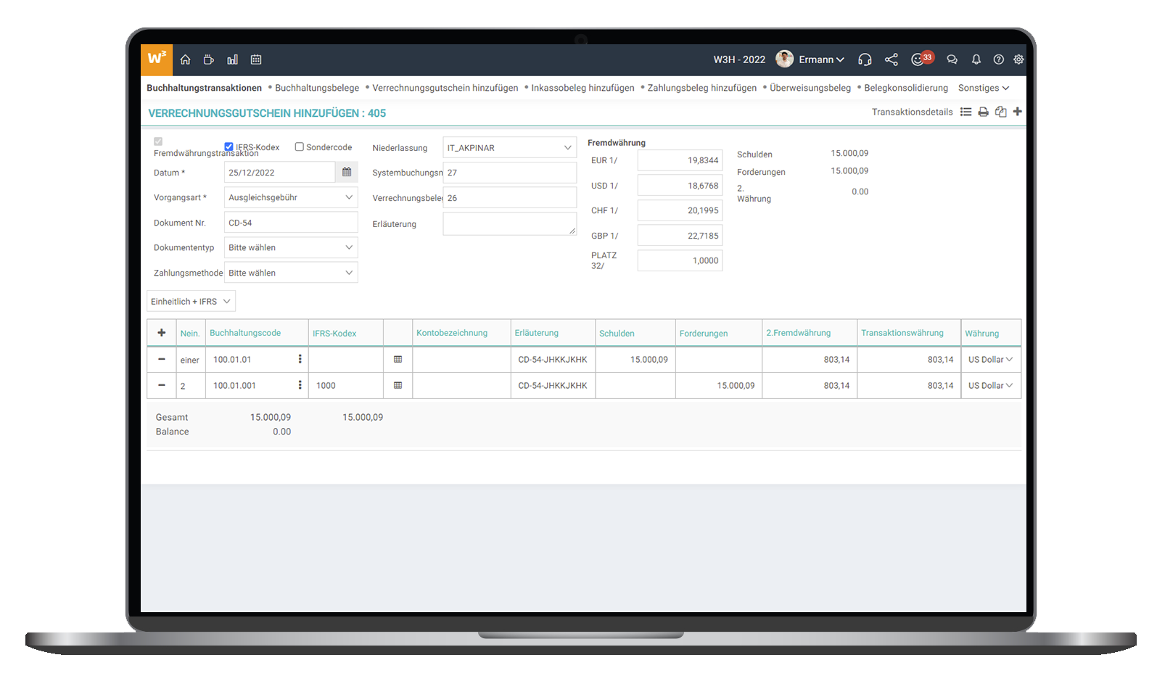The image size is (1157, 676).
Task: Open the Vorgangsart dropdown
Action: [x=291, y=197]
